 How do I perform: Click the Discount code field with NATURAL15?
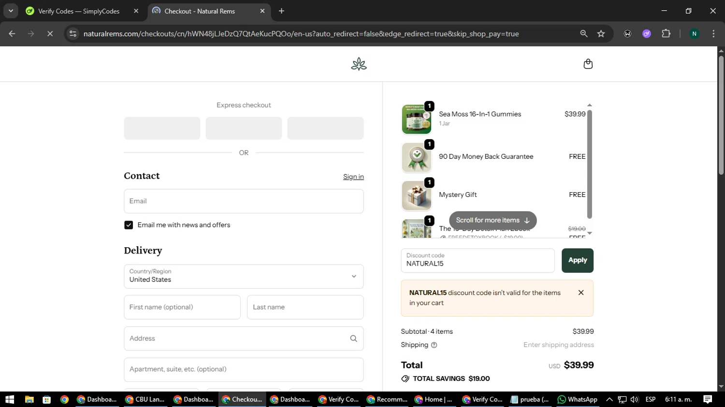(x=478, y=260)
